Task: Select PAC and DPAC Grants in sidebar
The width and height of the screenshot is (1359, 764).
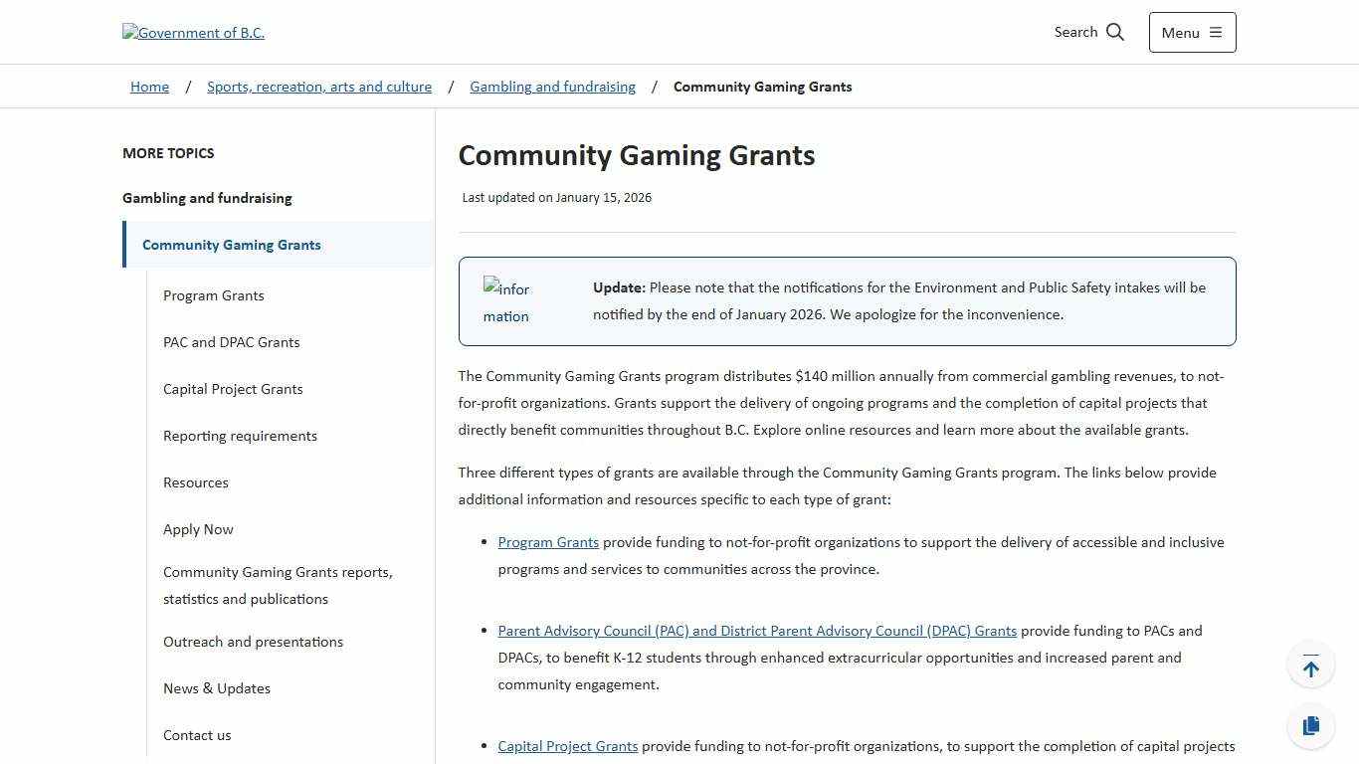Action: [x=231, y=342]
